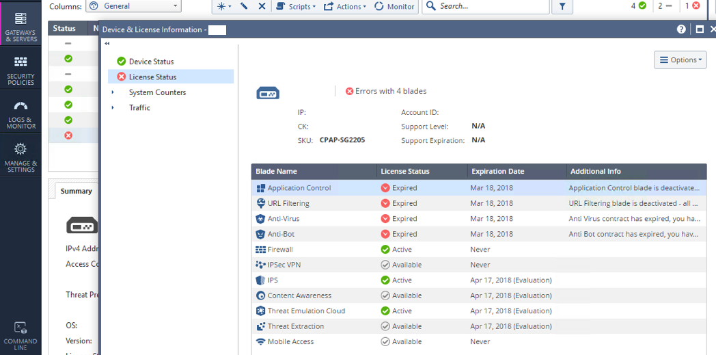Click the Anti-Virus blade icon
716x355 pixels.
point(261,219)
